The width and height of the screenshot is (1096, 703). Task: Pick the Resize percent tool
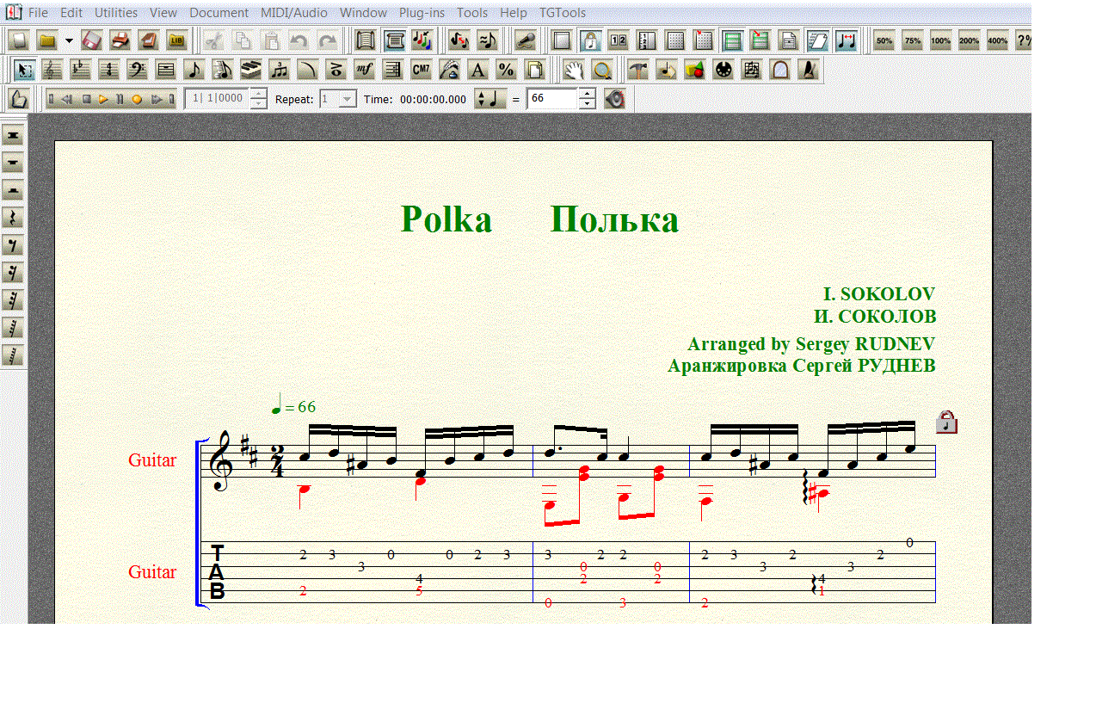[505, 70]
